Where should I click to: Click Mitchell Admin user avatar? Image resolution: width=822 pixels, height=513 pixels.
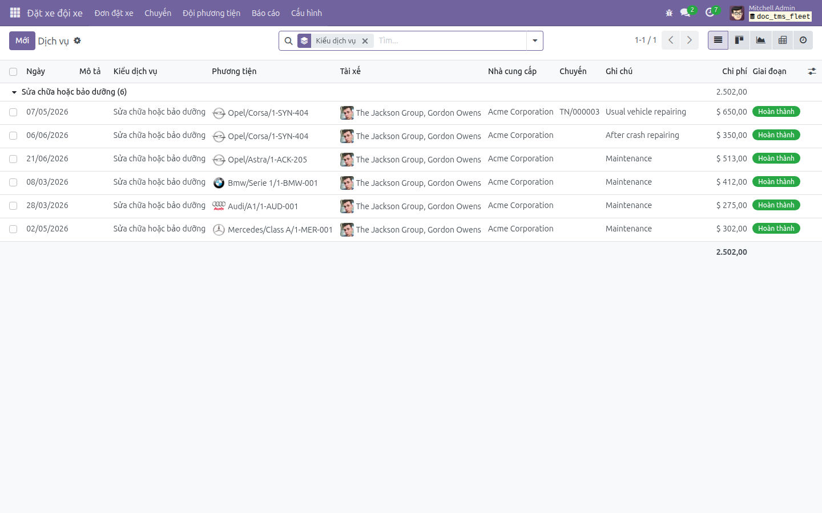click(737, 13)
